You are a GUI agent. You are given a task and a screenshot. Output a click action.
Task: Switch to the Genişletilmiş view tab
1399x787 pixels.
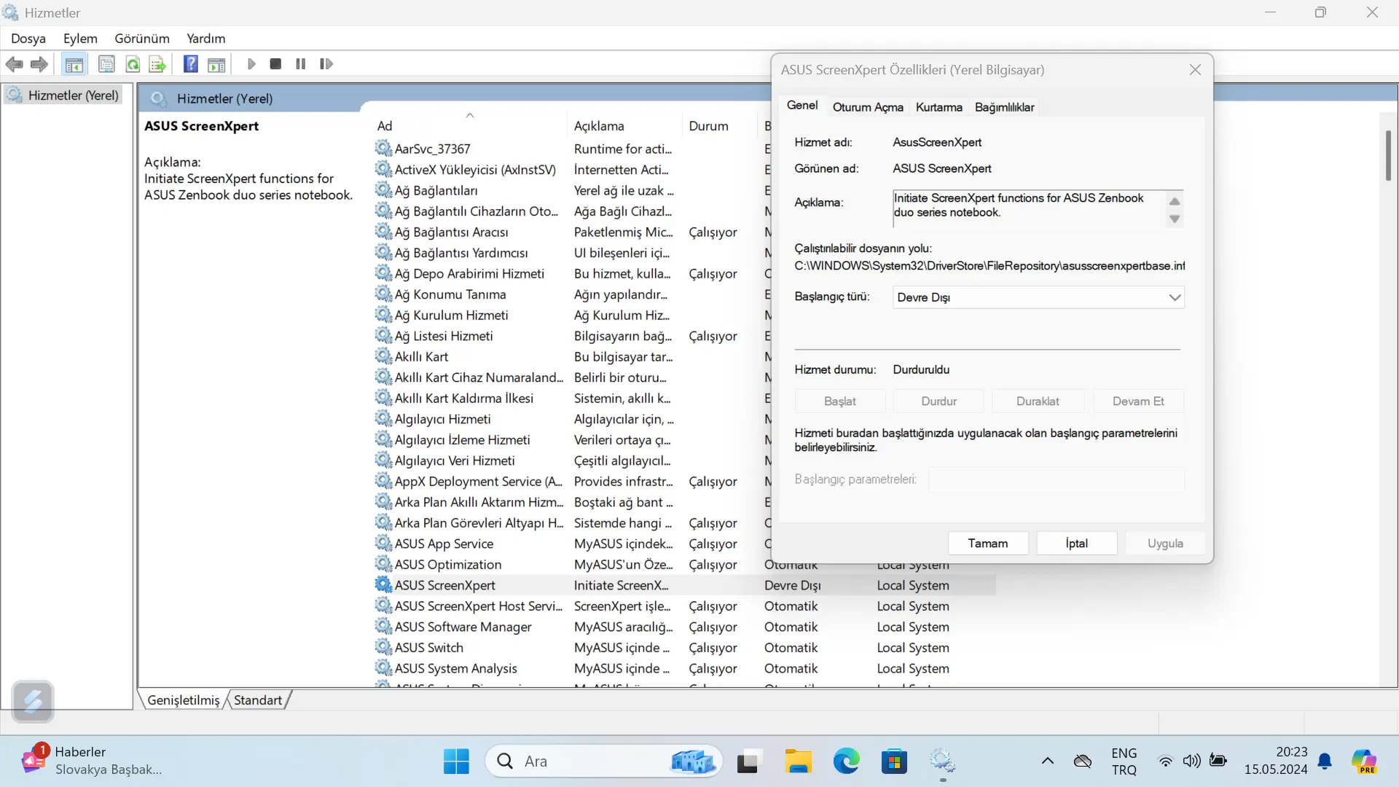184,700
